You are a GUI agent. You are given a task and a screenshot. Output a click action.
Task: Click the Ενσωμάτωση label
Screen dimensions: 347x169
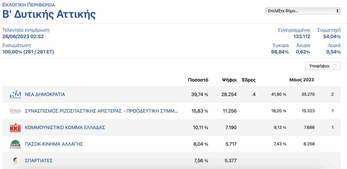[x=16, y=45]
